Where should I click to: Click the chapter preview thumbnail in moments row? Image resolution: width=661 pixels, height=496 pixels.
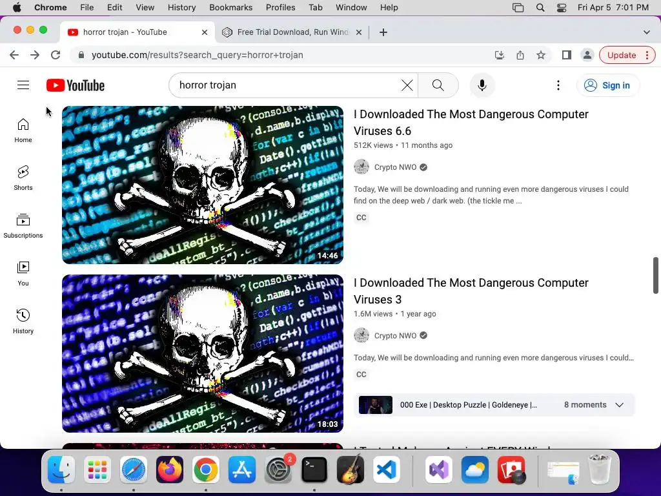coord(376,405)
